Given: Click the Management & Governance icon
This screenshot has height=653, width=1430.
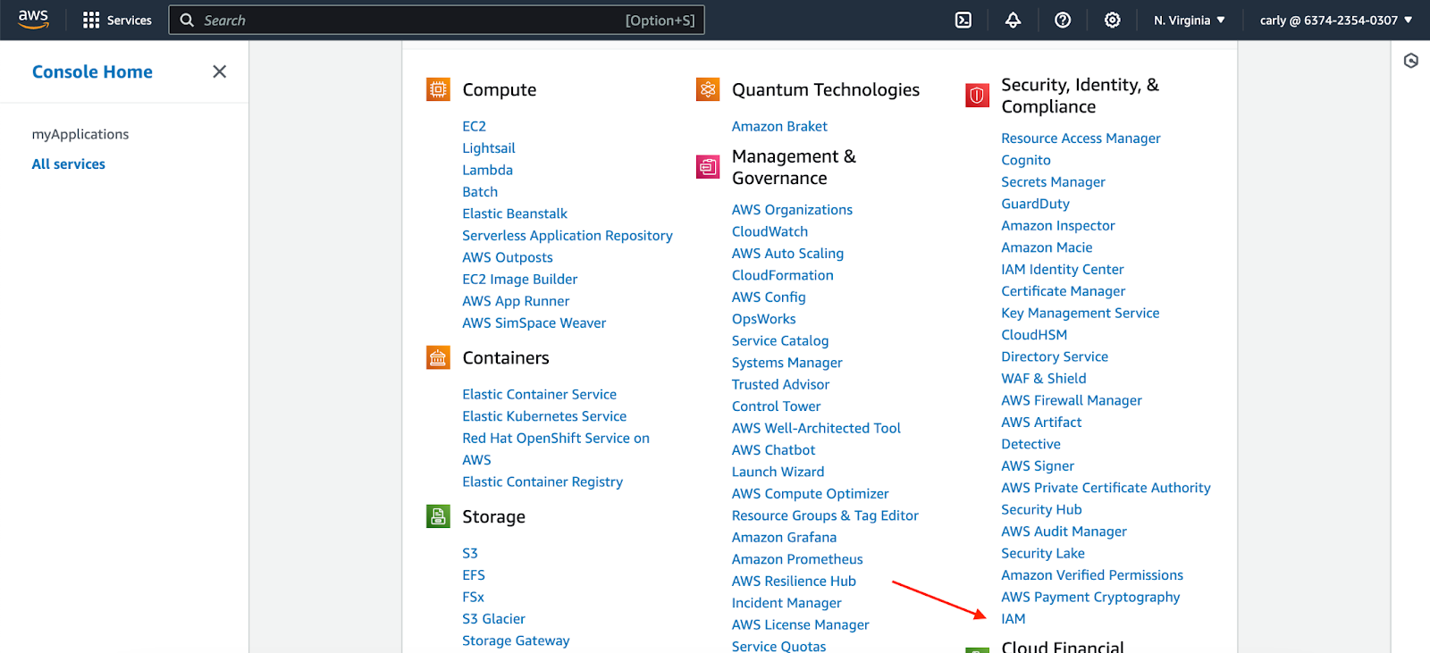Looking at the screenshot, I should [708, 167].
